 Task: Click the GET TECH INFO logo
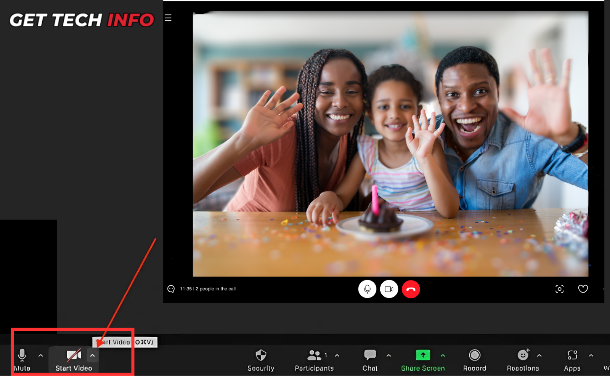click(x=82, y=20)
